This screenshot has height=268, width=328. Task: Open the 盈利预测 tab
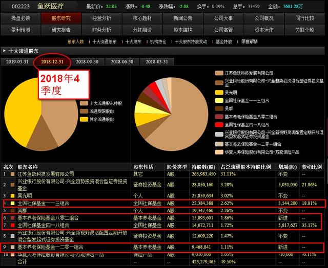[20, 30]
